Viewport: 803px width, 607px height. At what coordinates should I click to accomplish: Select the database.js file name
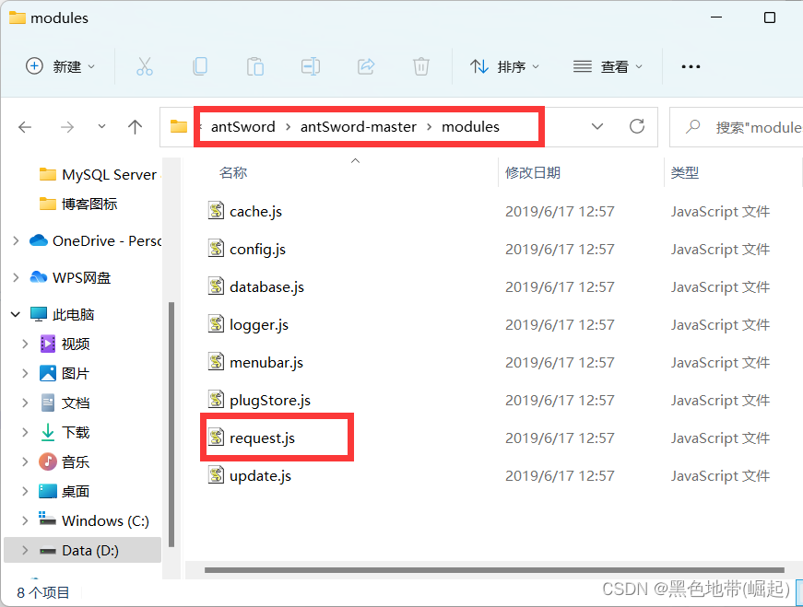point(266,287)
